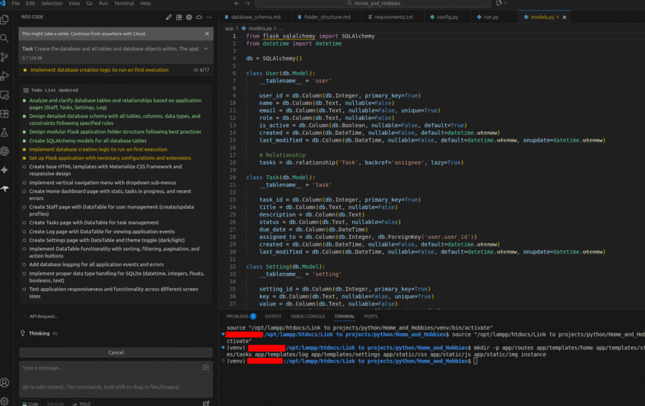The image size is (645, 406).
Task: Open the Explorer view in activity bar
Action: pyautogui.click(x=5, y=19)
